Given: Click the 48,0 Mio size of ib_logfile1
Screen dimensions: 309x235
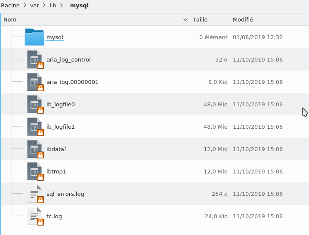Looking at the screenshot, I should pyautogui.click(x=215, y=127).
